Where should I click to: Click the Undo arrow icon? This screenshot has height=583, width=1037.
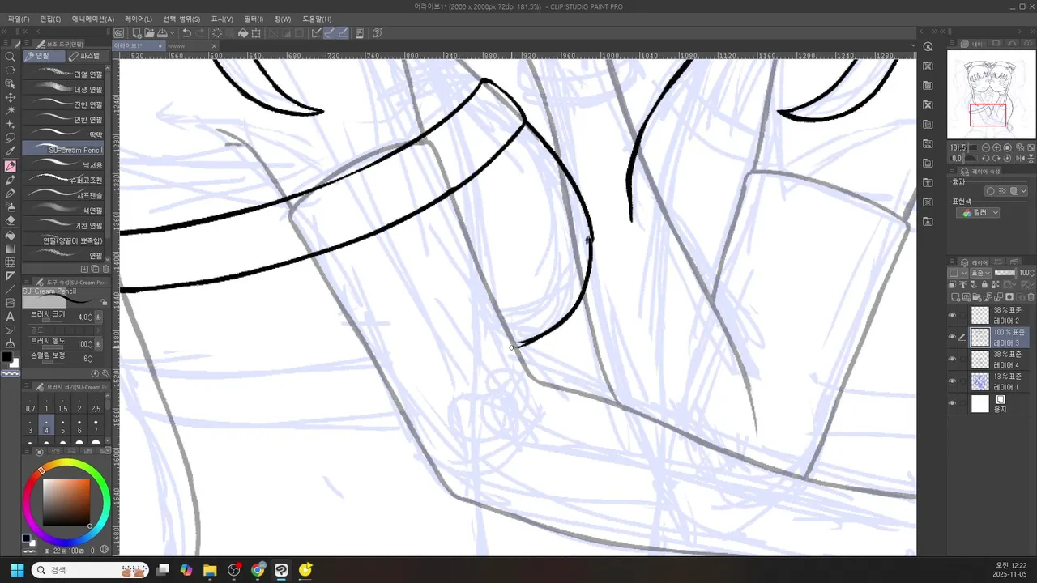point(186,33)
